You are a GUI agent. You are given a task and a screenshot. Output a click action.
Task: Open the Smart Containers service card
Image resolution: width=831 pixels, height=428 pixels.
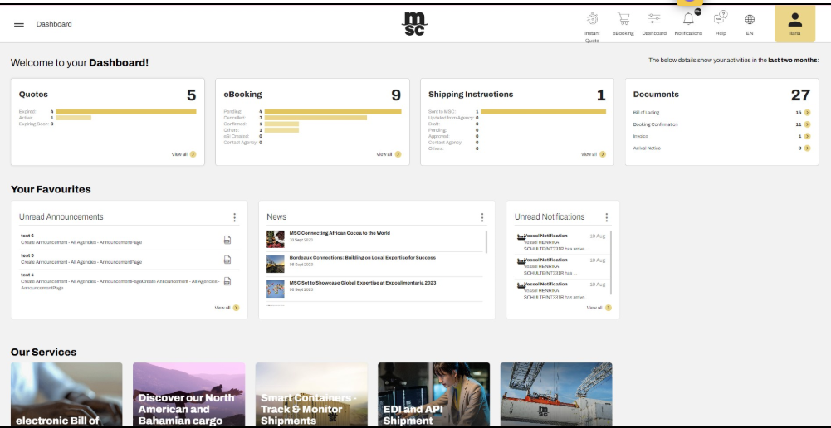(311, 394)
